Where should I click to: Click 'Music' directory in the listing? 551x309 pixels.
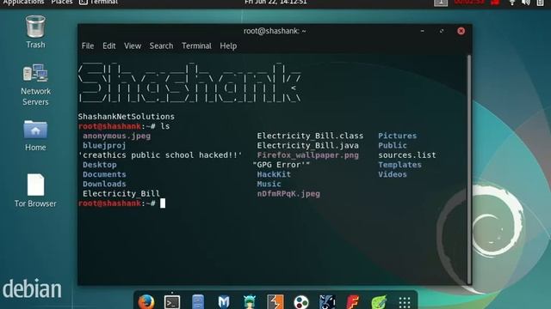click(x=269, y=184)
